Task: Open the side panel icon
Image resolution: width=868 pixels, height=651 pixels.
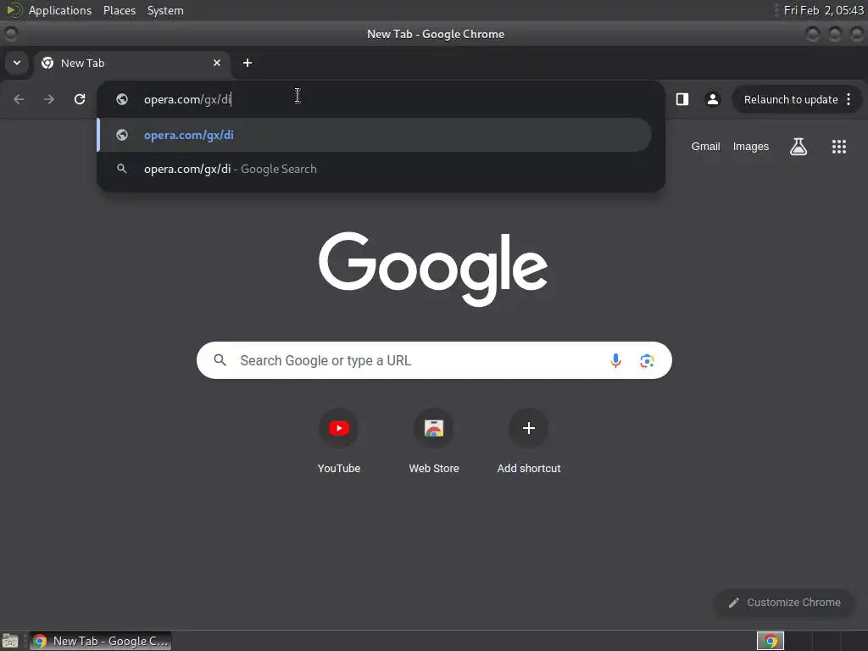Action: (682, 99)
